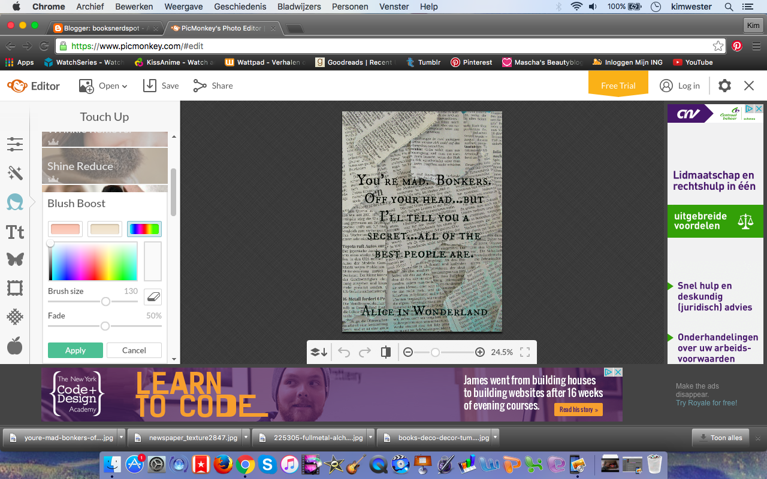The image size is (767, 479).
Task: Select the rainbow custom color swatch
Action: 144,229
